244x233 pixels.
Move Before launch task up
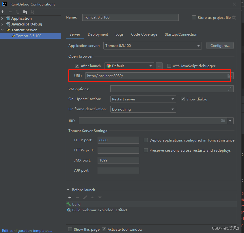click(x=92, y=197)
